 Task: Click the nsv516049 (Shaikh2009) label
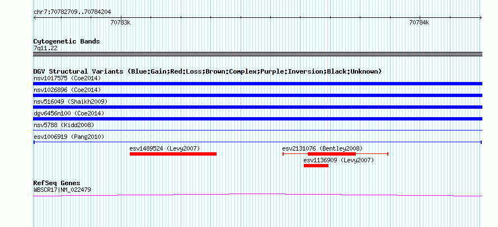pos(71,102)
